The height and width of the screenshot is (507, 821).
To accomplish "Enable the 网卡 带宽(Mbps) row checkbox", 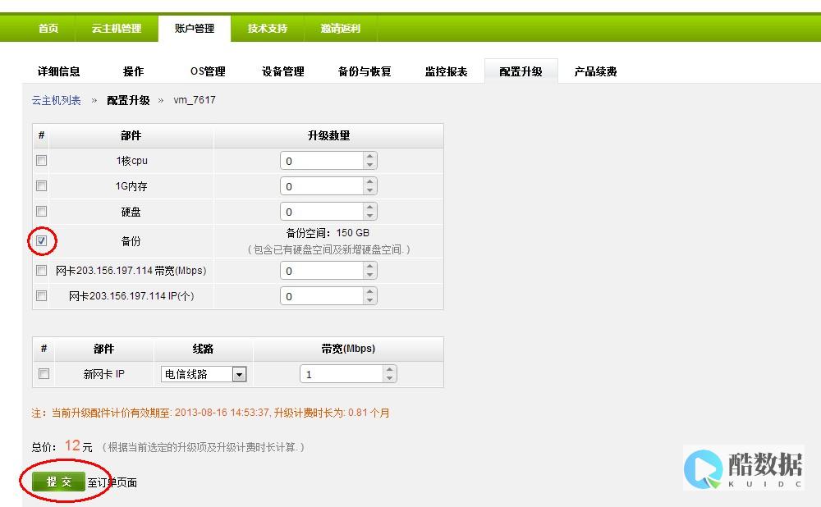I will tap(41, 271).
